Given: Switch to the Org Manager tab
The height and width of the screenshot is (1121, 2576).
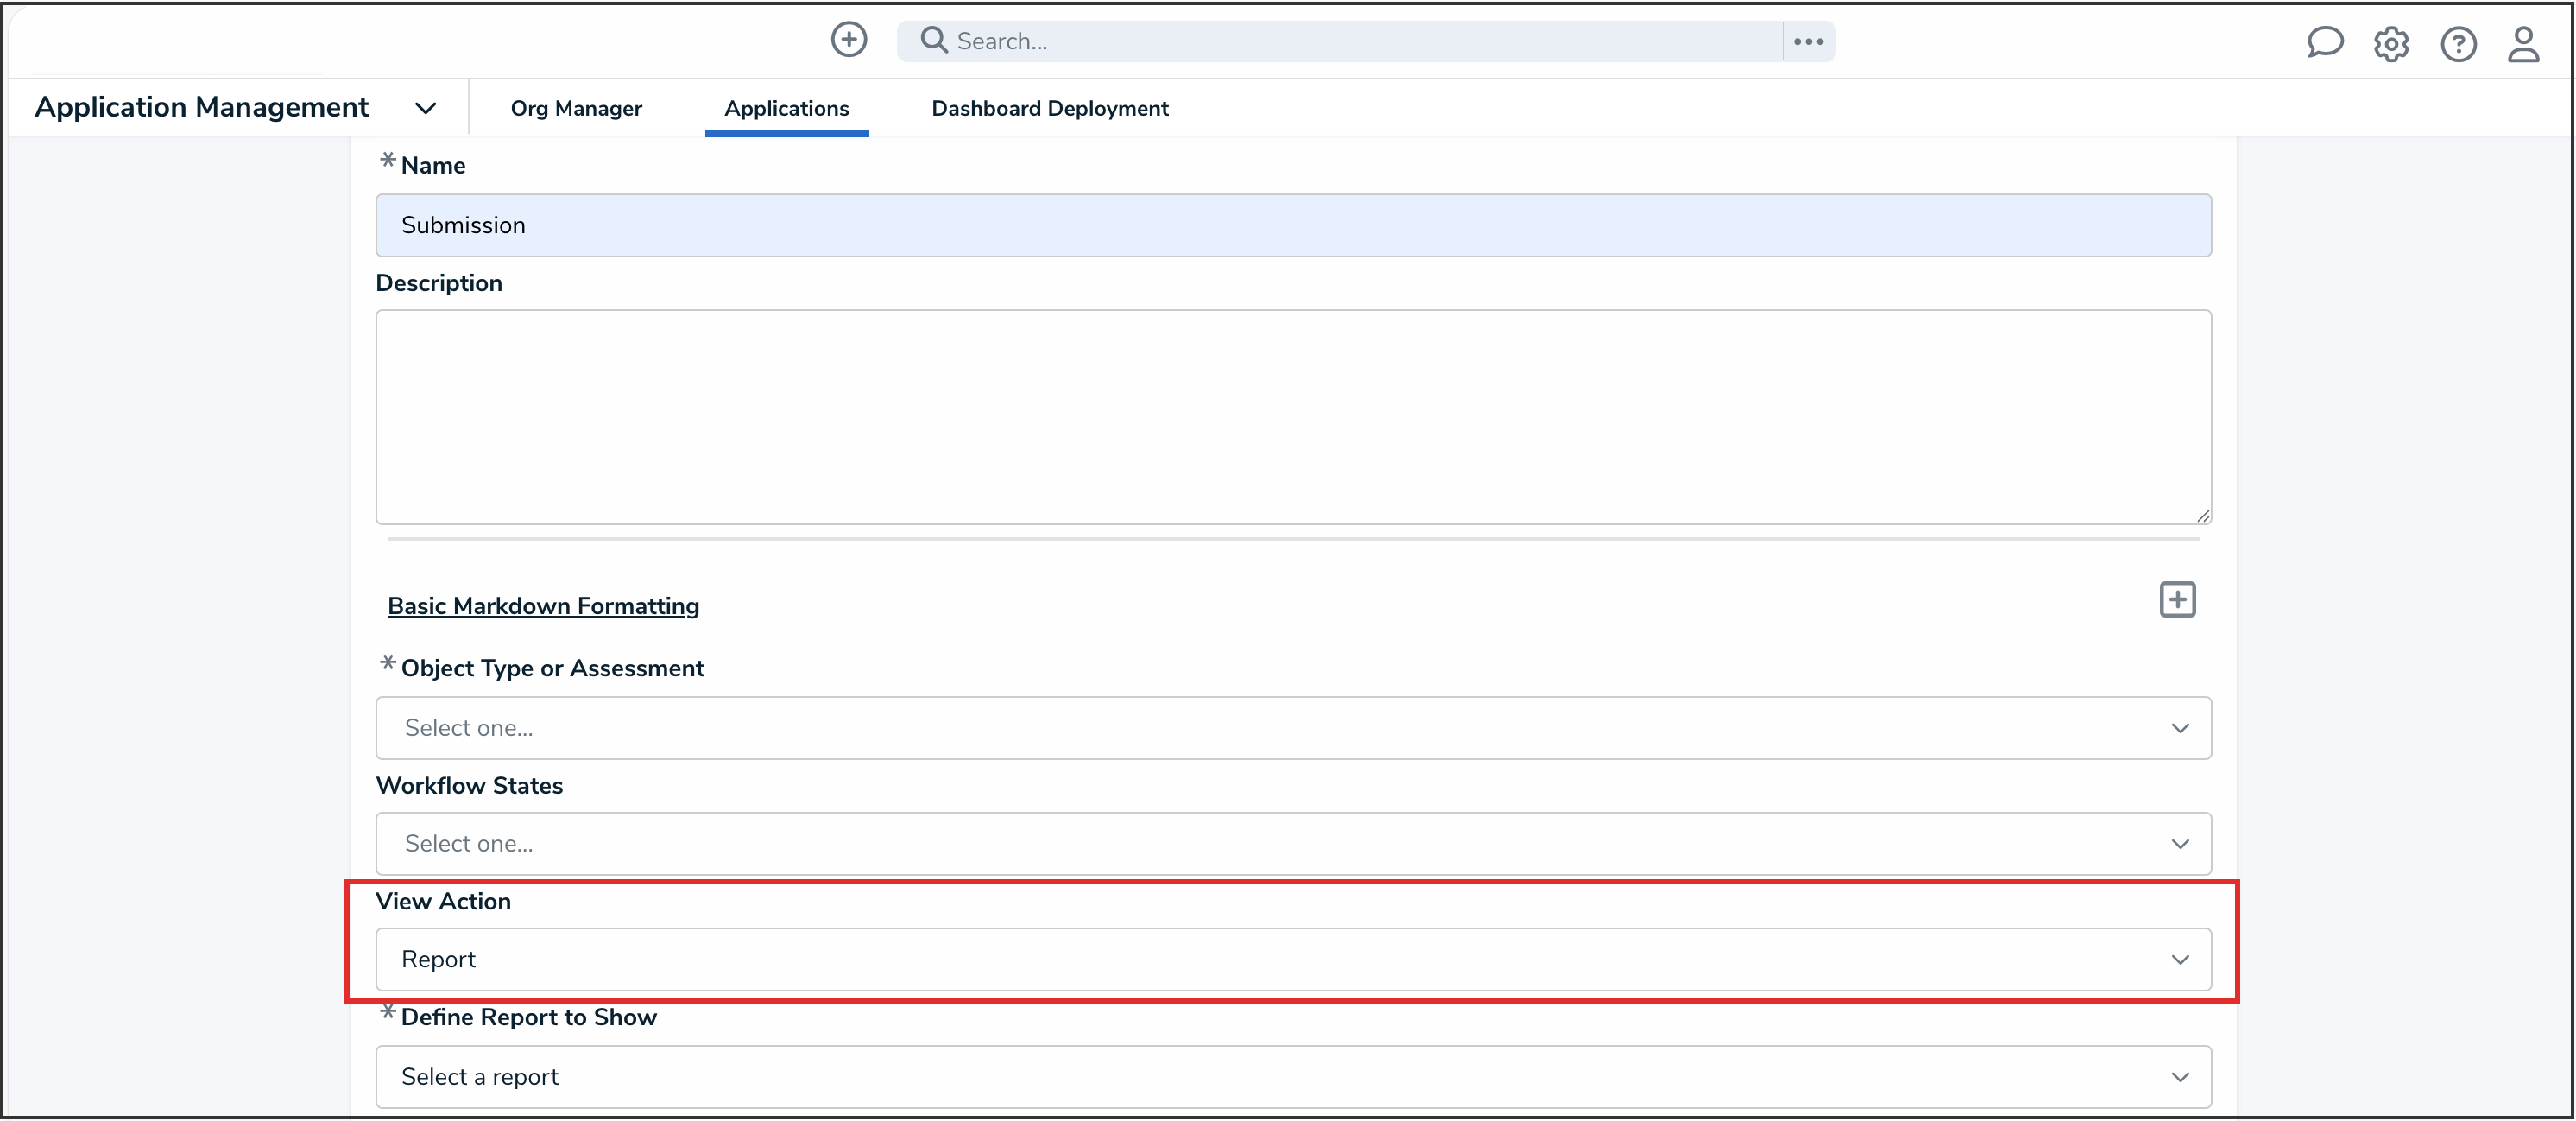Looking at the screenshot, I should pos(576,108).
